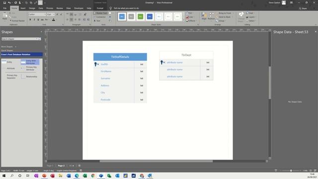Viewport: 318px width, 179px height.
Task: Apply underline formatting
Action: [x=38, y=20]
